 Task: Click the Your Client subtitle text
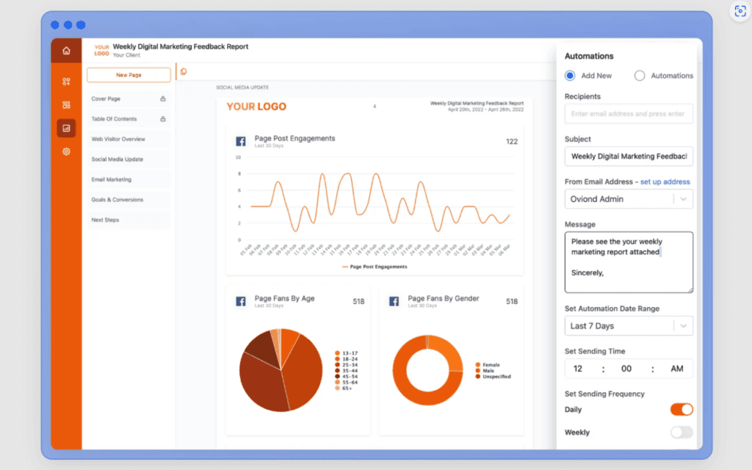click(x=126, y=55)
